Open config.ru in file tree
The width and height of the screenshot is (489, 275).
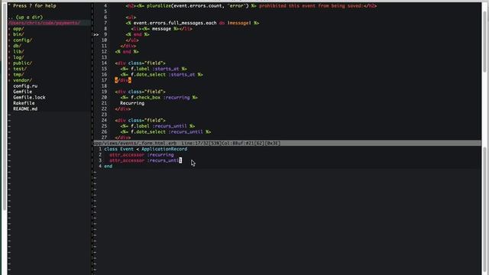pos(25,86)
